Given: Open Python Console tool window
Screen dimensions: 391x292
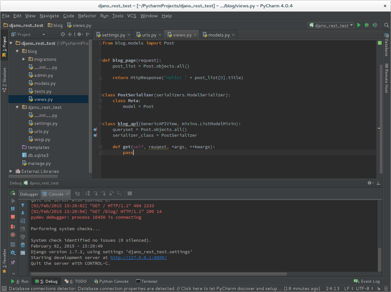Looking at the screenshot, I should pyautogui.click(x=111, y=281).
